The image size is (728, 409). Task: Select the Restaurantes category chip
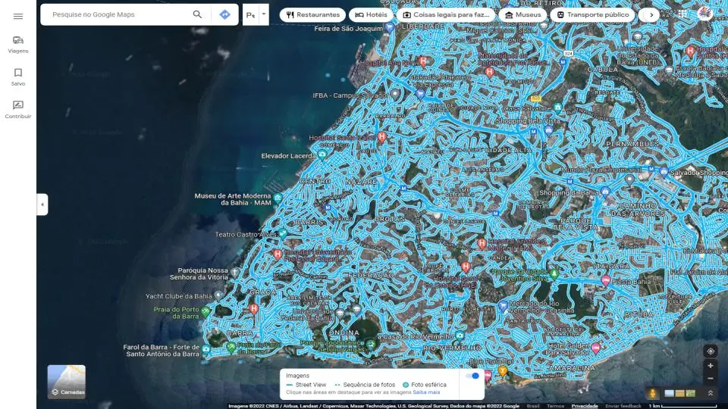click(312, 14)
